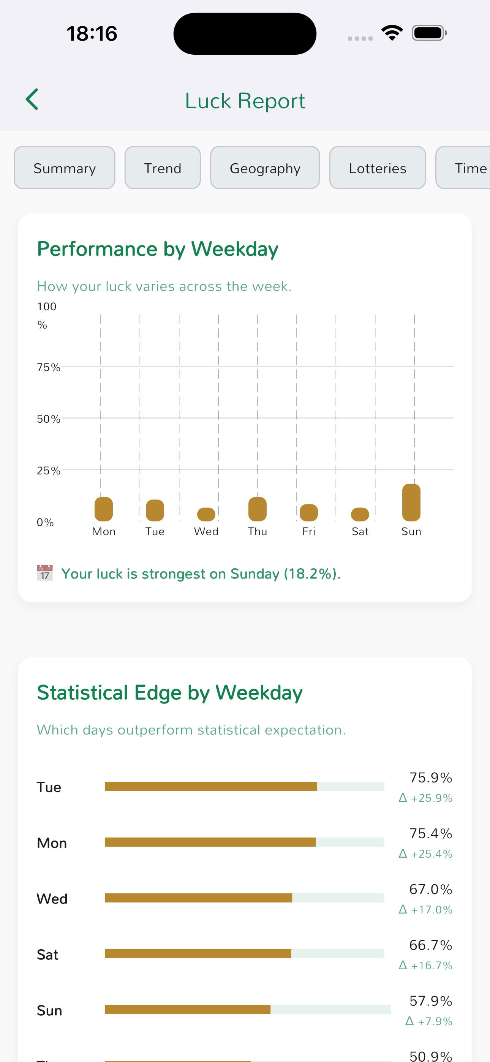Open the Lotteries tab
Viewport: 490px width, 1062px height.
(378, 168)
